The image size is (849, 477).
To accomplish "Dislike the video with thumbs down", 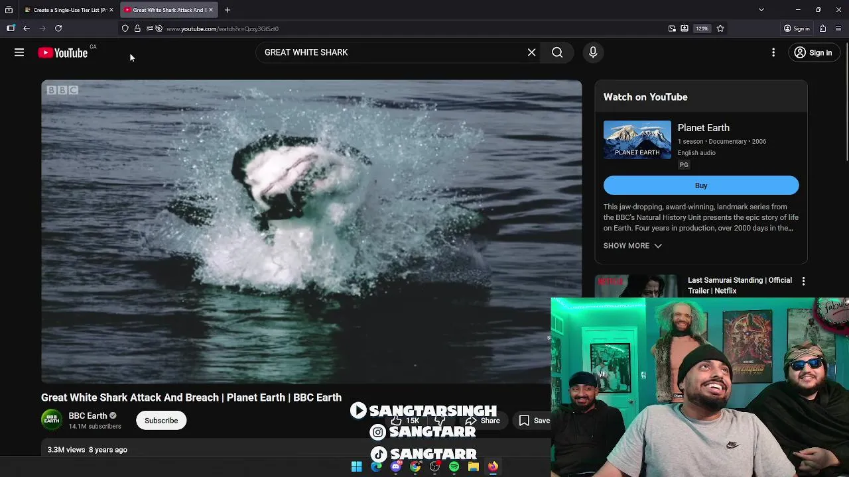I will 440,421.
